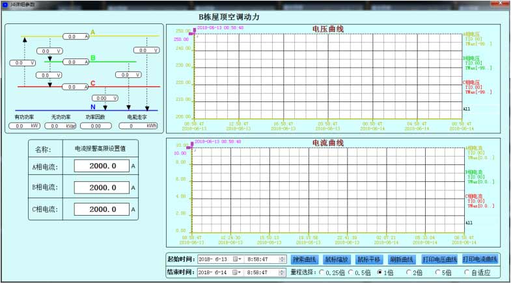The width and height of the screenshot is (511, 284).
Task: Click the C相电流 alarm limit field
Action: 101,209
